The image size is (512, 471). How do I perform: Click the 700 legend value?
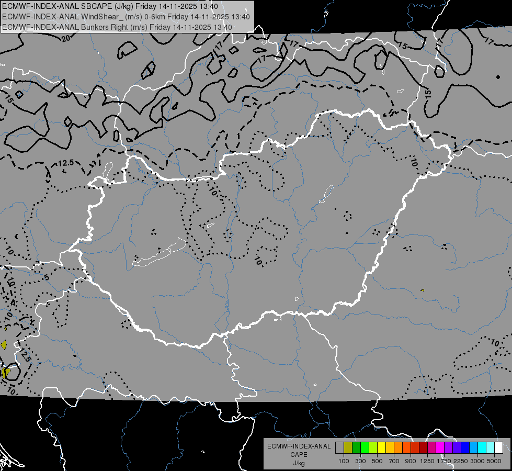click(394, 461)
